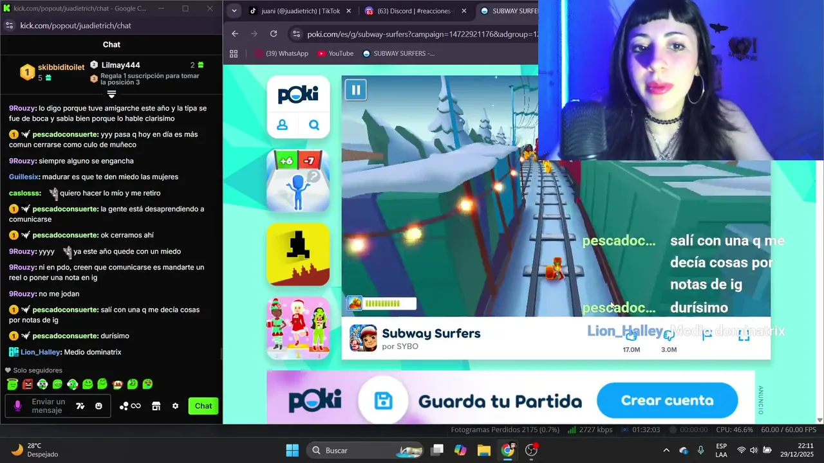Open the 7TV emote picker

tap(80, 406)
